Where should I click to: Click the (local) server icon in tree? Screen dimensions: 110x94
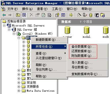tap(19, 34)
